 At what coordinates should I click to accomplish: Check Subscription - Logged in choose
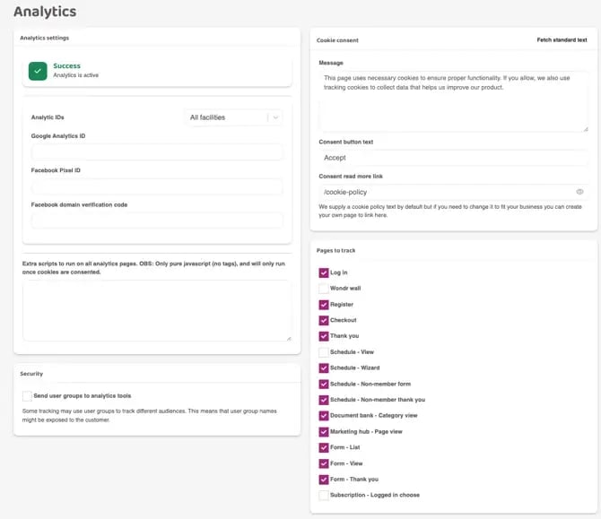click(324, 495)
